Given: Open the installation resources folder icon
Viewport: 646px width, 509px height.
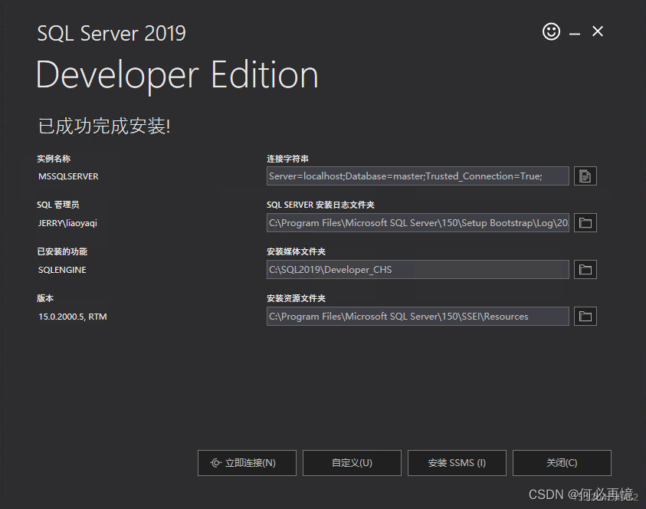Looking at the screenshot, I should coord(585,316).
